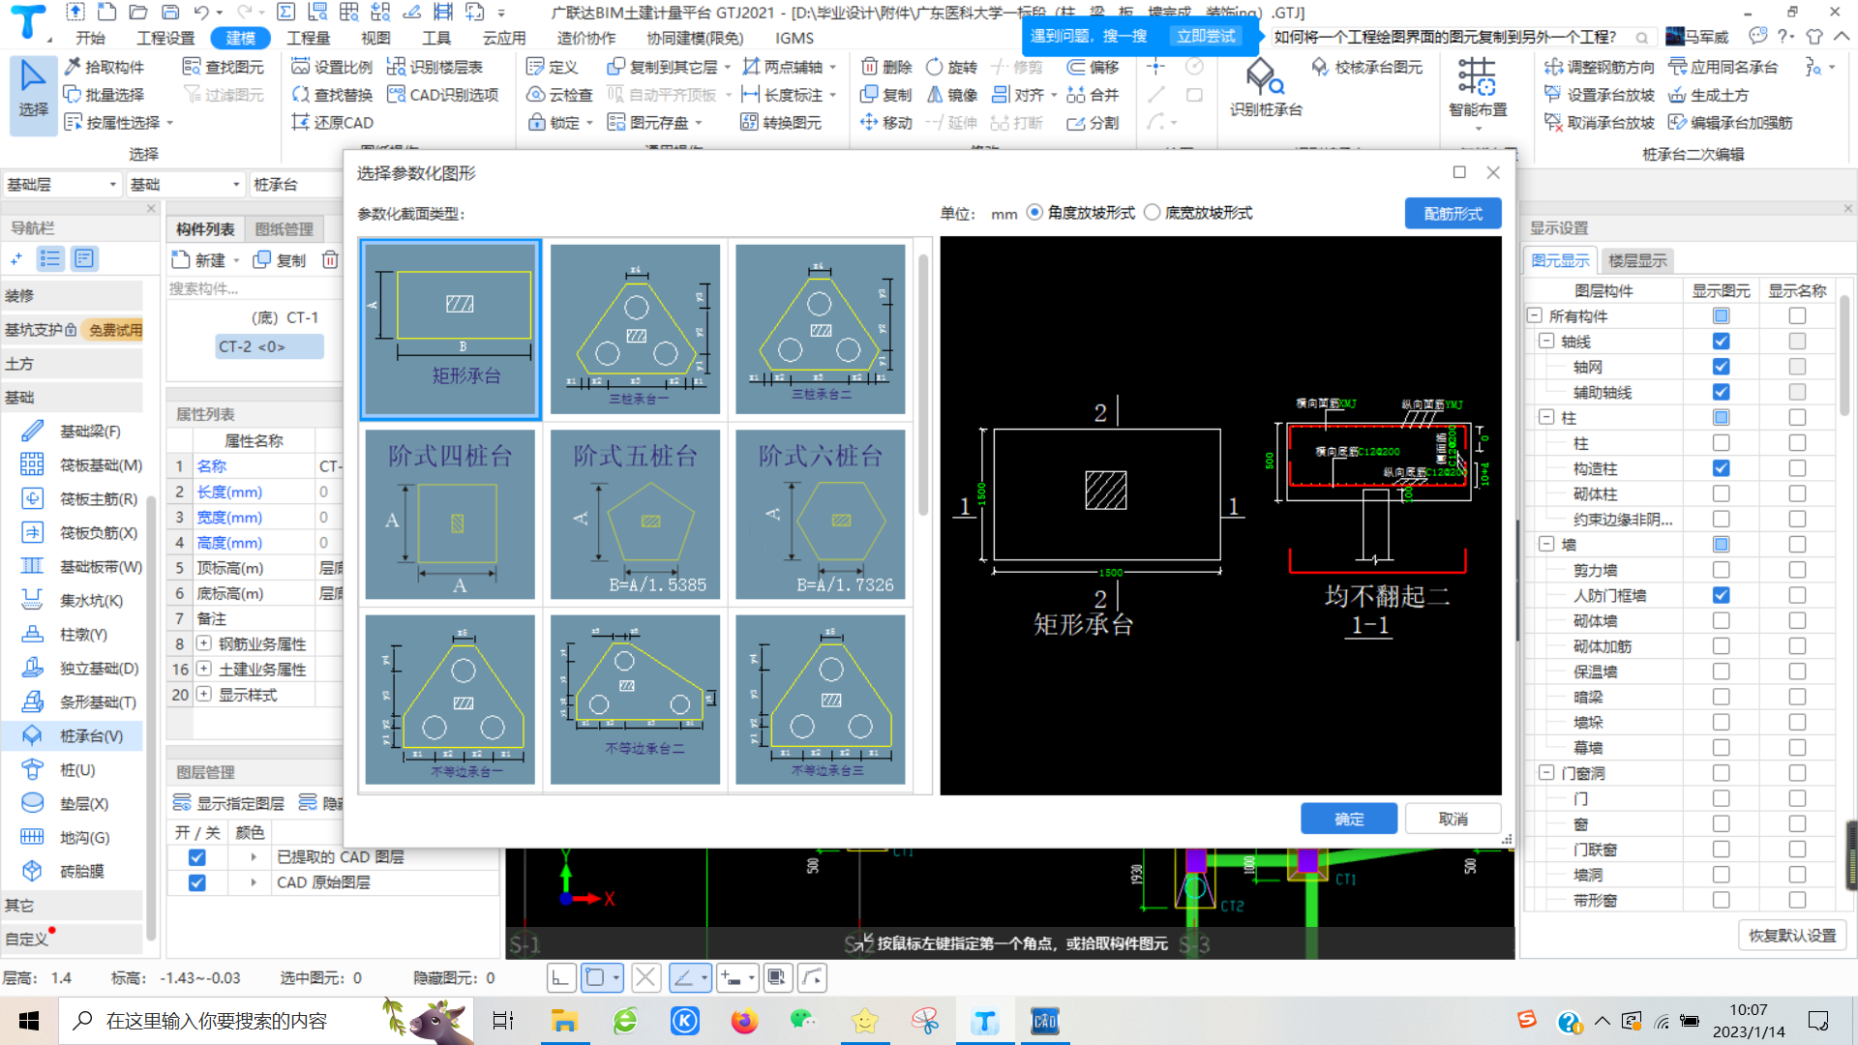The width and height of the screenshot is (1858, 1045).
Task: Click the 搜索构件 search field
Action: [x=254, y=288]
